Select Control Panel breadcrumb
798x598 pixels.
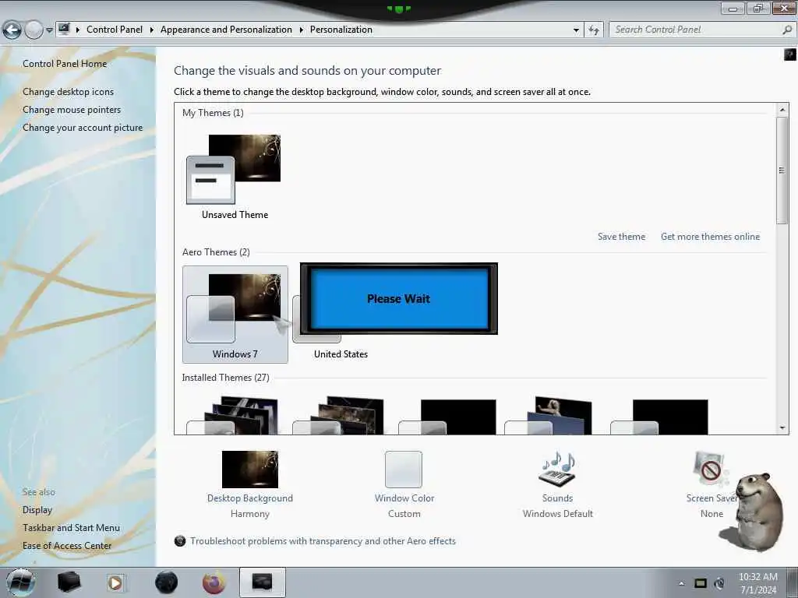[115, 30]
